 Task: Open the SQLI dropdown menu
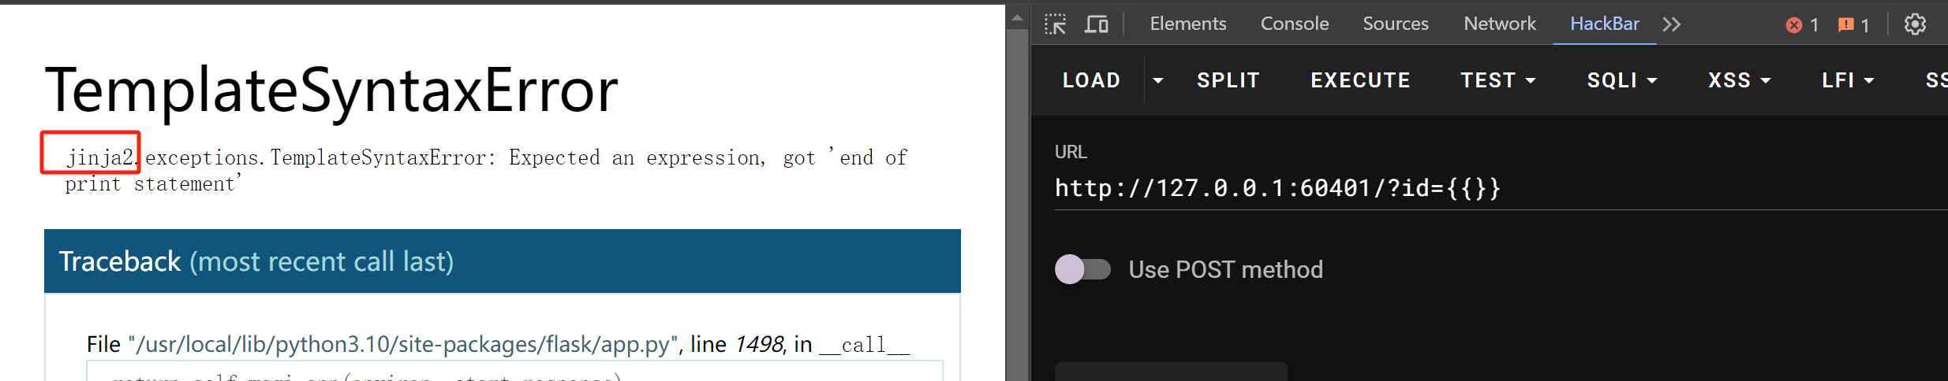[x=1621, y=80]
